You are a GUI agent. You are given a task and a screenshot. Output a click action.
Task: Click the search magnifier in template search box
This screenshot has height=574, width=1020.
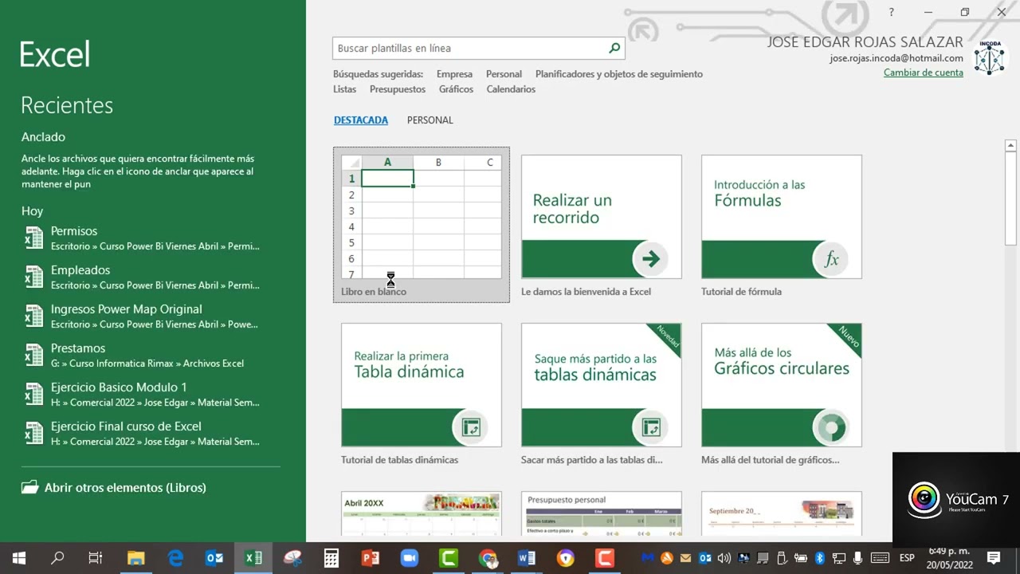point(614,49)
